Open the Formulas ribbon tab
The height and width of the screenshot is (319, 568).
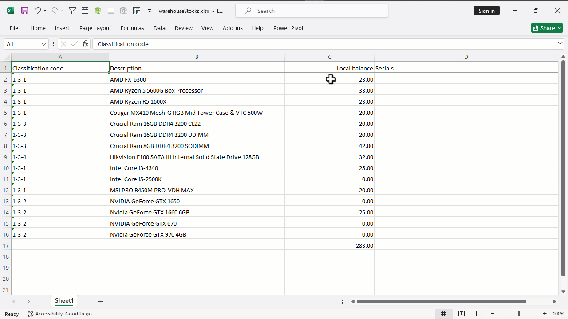point(132,28)
